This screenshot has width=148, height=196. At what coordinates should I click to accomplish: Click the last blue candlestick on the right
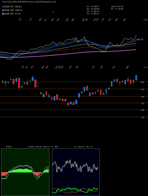[136, 78]
